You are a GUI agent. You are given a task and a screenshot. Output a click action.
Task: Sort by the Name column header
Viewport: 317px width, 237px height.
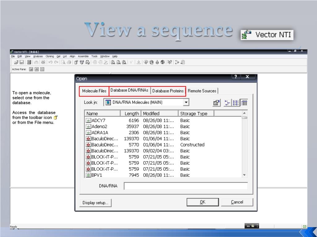point(102,114)
